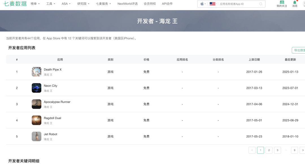The image size is (305, 164).
Task: Click the 开发者应用列表 heading
Action: (x=22, y=48)
